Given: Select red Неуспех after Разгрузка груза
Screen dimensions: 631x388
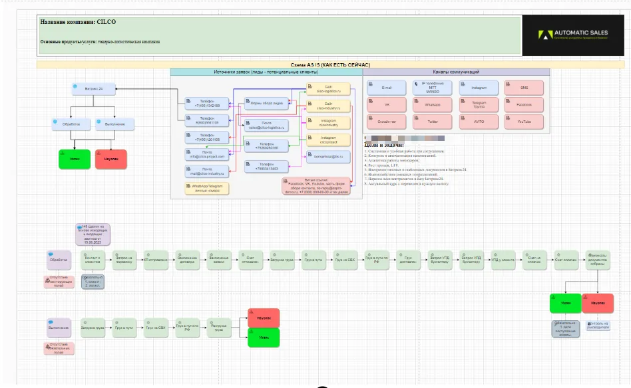Looking at the screenshot, I should coord(264,318).
